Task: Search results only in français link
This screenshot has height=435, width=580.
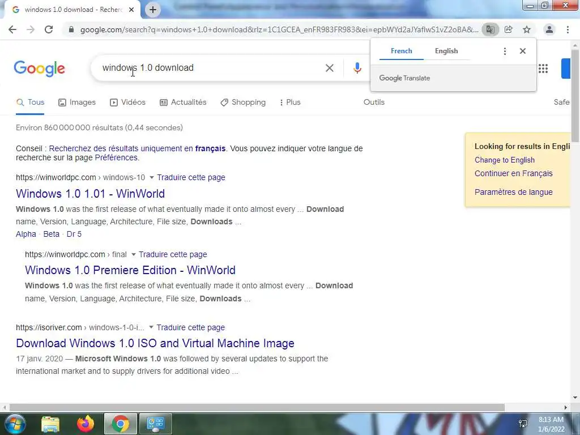Action: pos(137,149)
